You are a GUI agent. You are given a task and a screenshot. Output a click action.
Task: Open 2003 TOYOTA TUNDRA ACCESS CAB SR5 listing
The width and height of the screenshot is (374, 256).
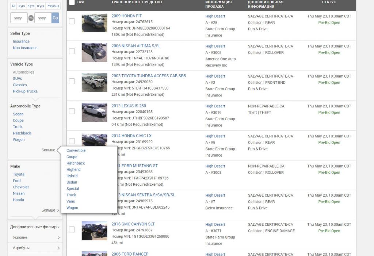pos(149,76)
